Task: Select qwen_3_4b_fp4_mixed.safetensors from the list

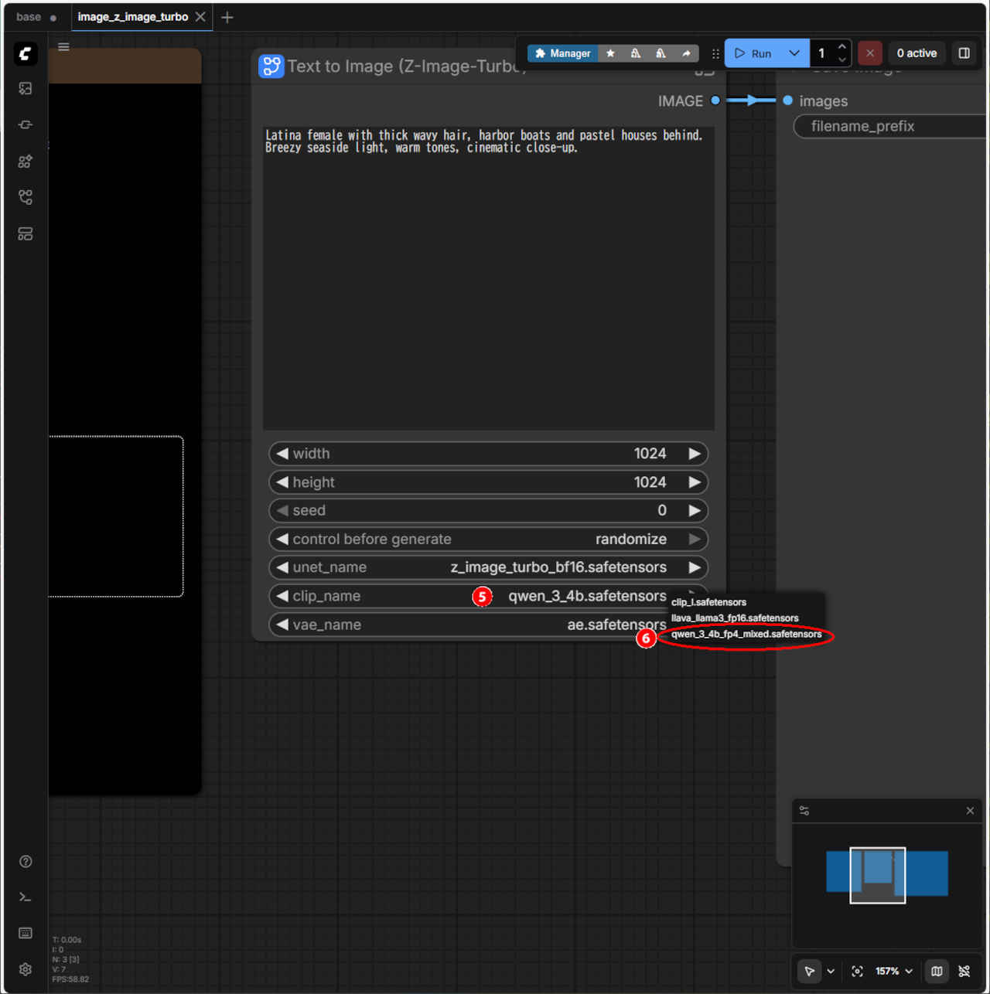Action: click(x=746, y=635)
